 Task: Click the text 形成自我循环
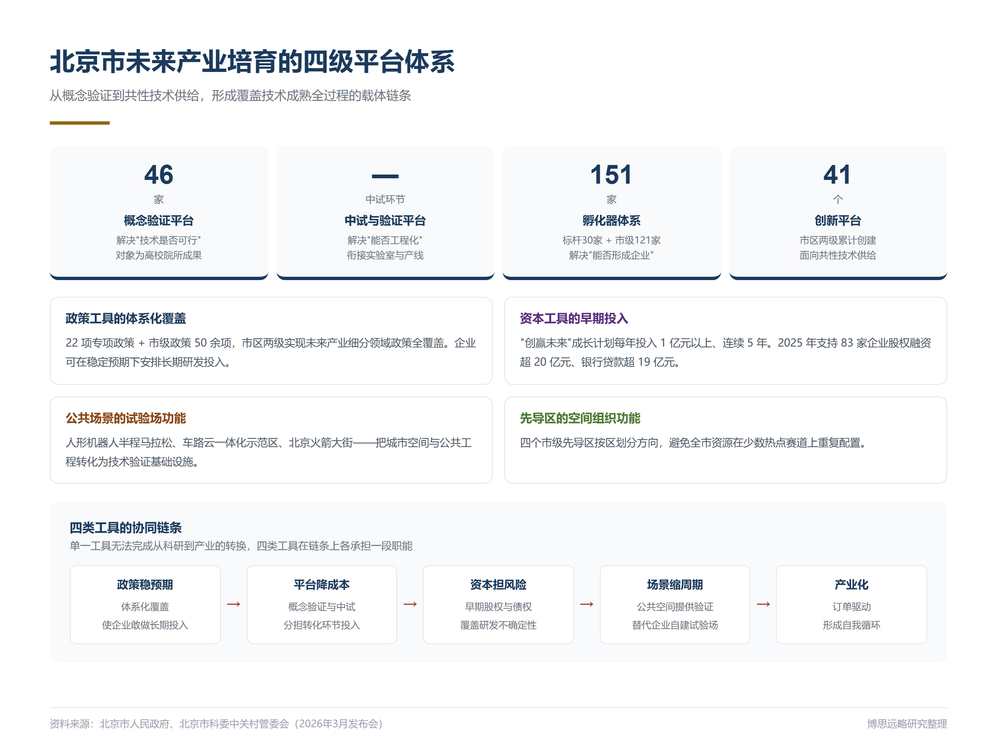click(852, 625)
